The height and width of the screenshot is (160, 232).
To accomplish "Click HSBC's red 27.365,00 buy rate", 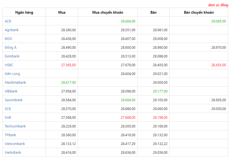I will tap(68, 65).
